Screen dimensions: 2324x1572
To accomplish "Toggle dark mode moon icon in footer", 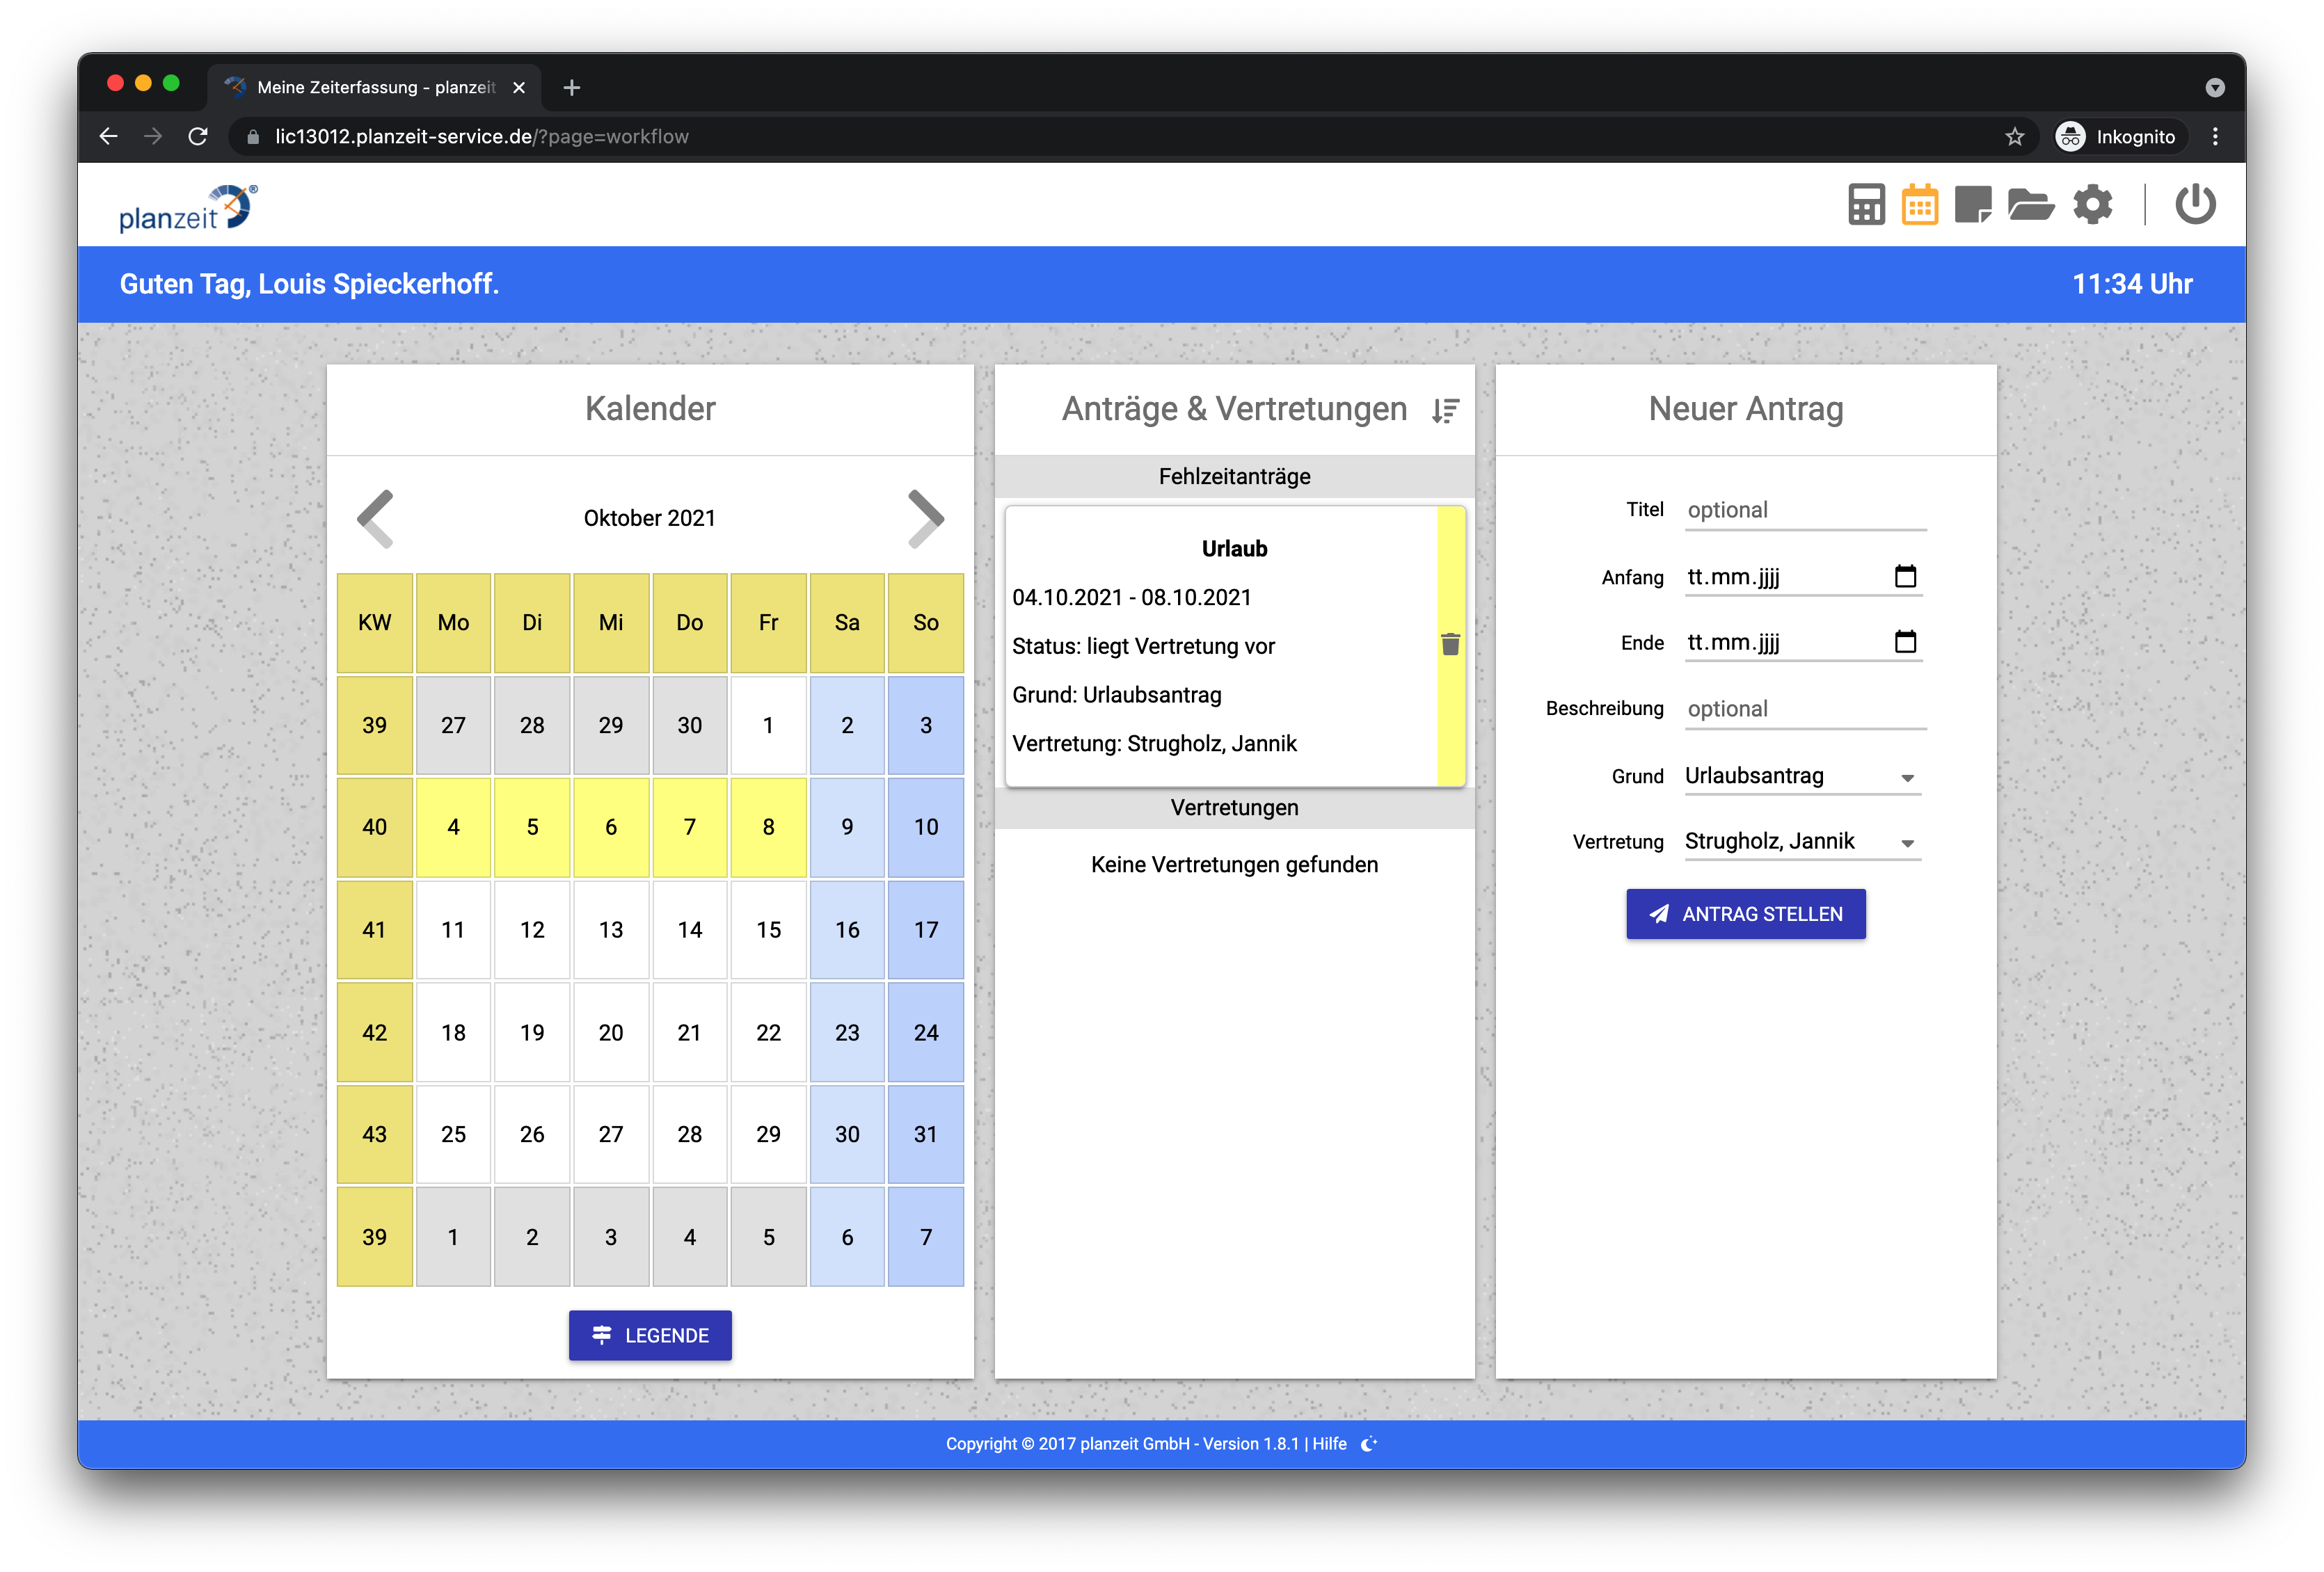I will [x=1369, y=1443].
